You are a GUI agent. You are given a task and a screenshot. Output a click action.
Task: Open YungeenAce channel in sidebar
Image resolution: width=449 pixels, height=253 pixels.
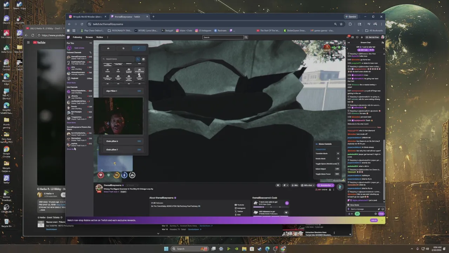point(79,118)
